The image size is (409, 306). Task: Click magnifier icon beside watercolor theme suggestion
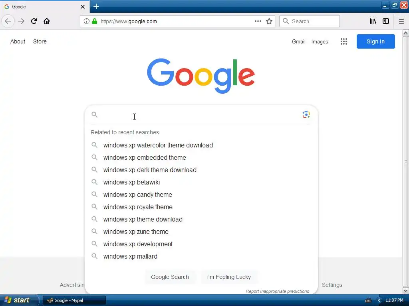click(94, 145)
